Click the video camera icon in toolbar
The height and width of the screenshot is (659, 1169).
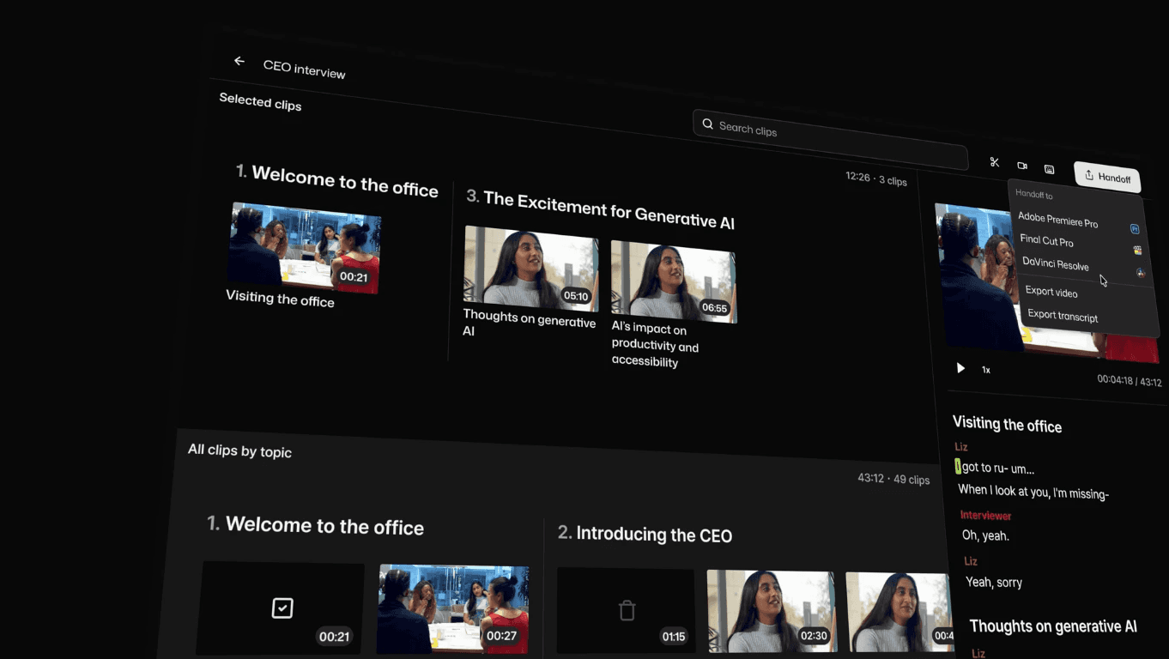point(1022,166)
